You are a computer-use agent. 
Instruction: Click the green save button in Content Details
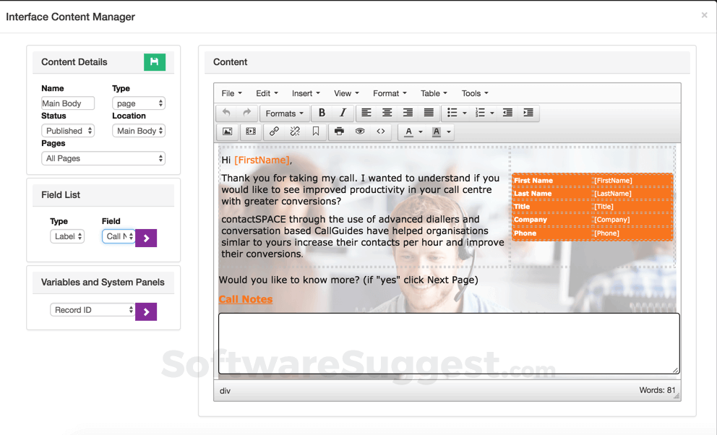pos(155,62)
